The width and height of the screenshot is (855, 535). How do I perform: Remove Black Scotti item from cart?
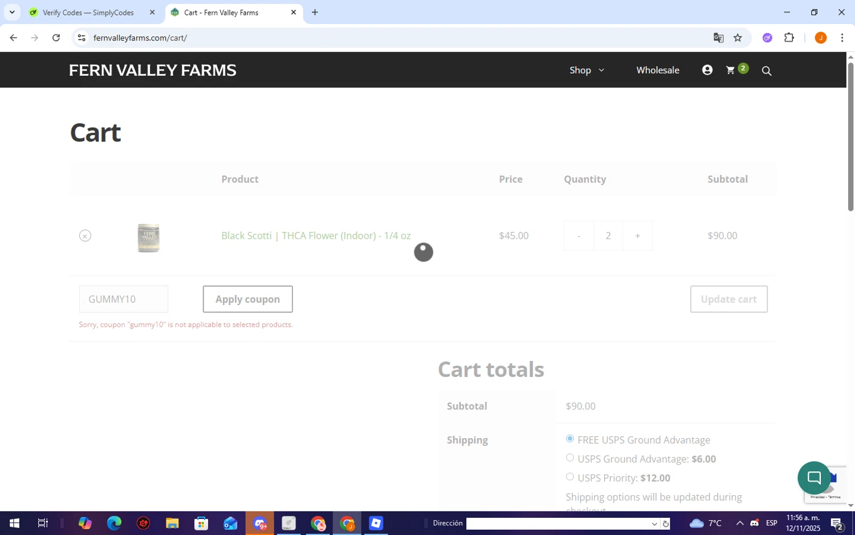click(85, 236)
